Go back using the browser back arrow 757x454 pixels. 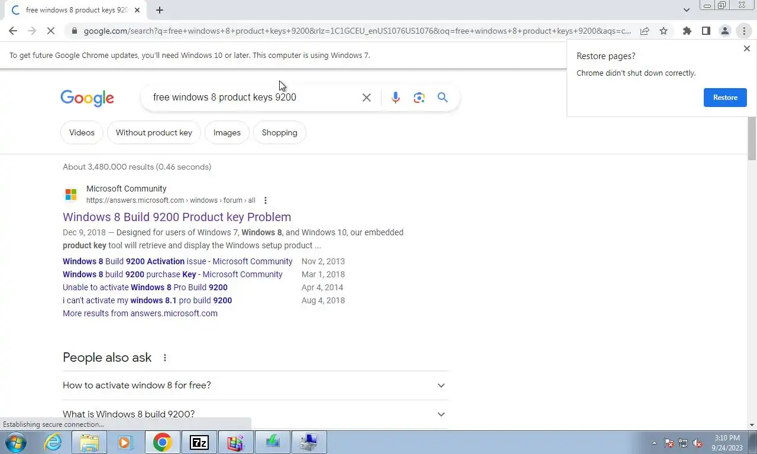pos(13,31)
